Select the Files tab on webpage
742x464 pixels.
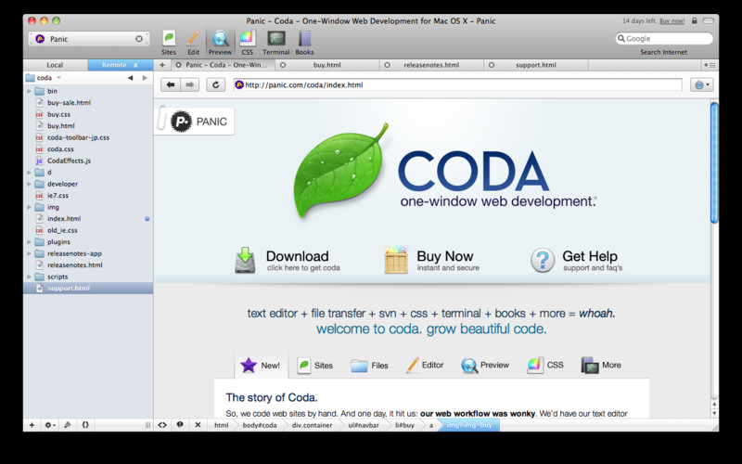point(369,365)
